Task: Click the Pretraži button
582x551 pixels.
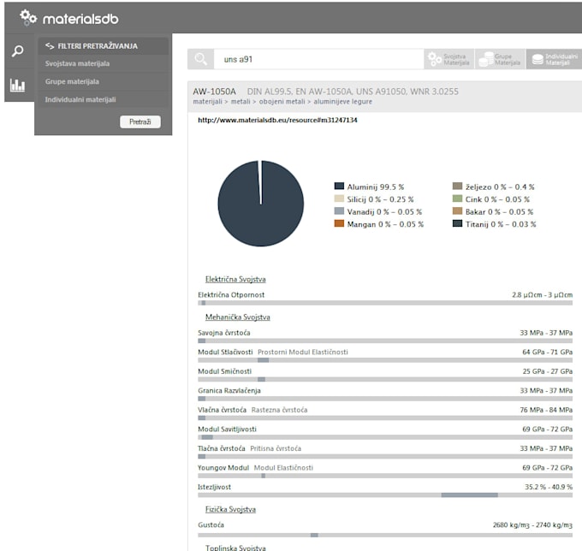Action: tap(140, 121)
